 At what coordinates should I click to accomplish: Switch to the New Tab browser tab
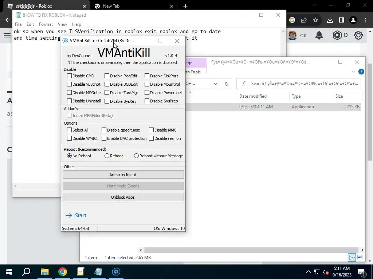point(133,6)
